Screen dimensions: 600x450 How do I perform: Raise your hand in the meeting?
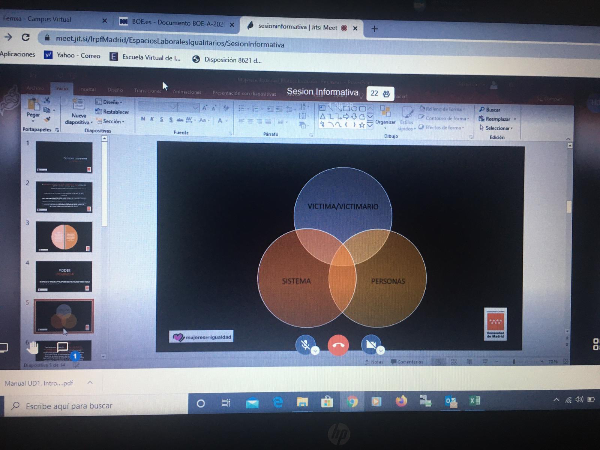tap(33, 348)
